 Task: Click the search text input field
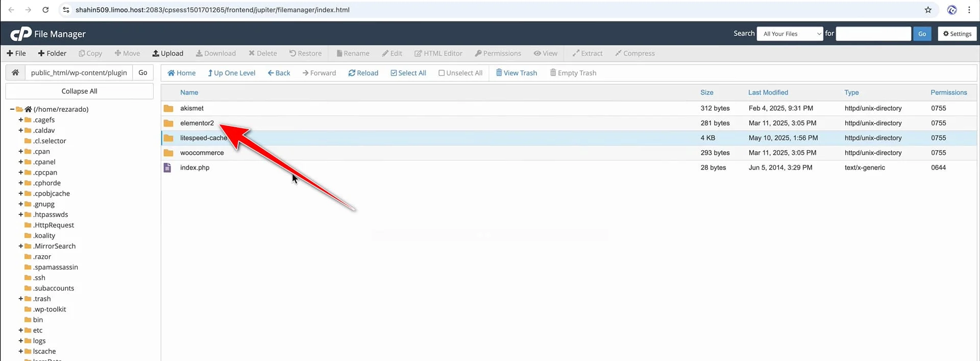pyautogui.click(x=873, y=34)
